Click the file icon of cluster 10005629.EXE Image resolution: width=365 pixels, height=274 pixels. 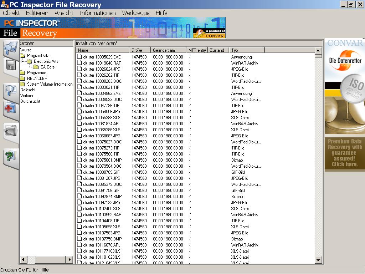[x=79, y=57]
